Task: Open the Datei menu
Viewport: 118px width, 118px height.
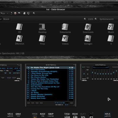Action: click(x=37, y=2)
